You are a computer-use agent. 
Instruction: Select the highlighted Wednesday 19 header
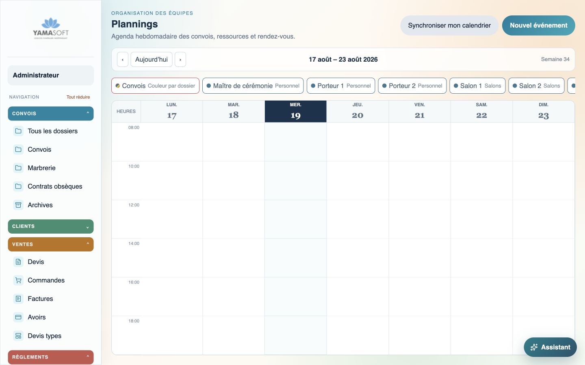point(296,112)
